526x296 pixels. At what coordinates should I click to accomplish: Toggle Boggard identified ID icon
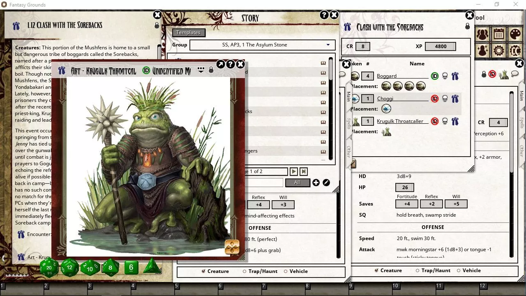435,76
